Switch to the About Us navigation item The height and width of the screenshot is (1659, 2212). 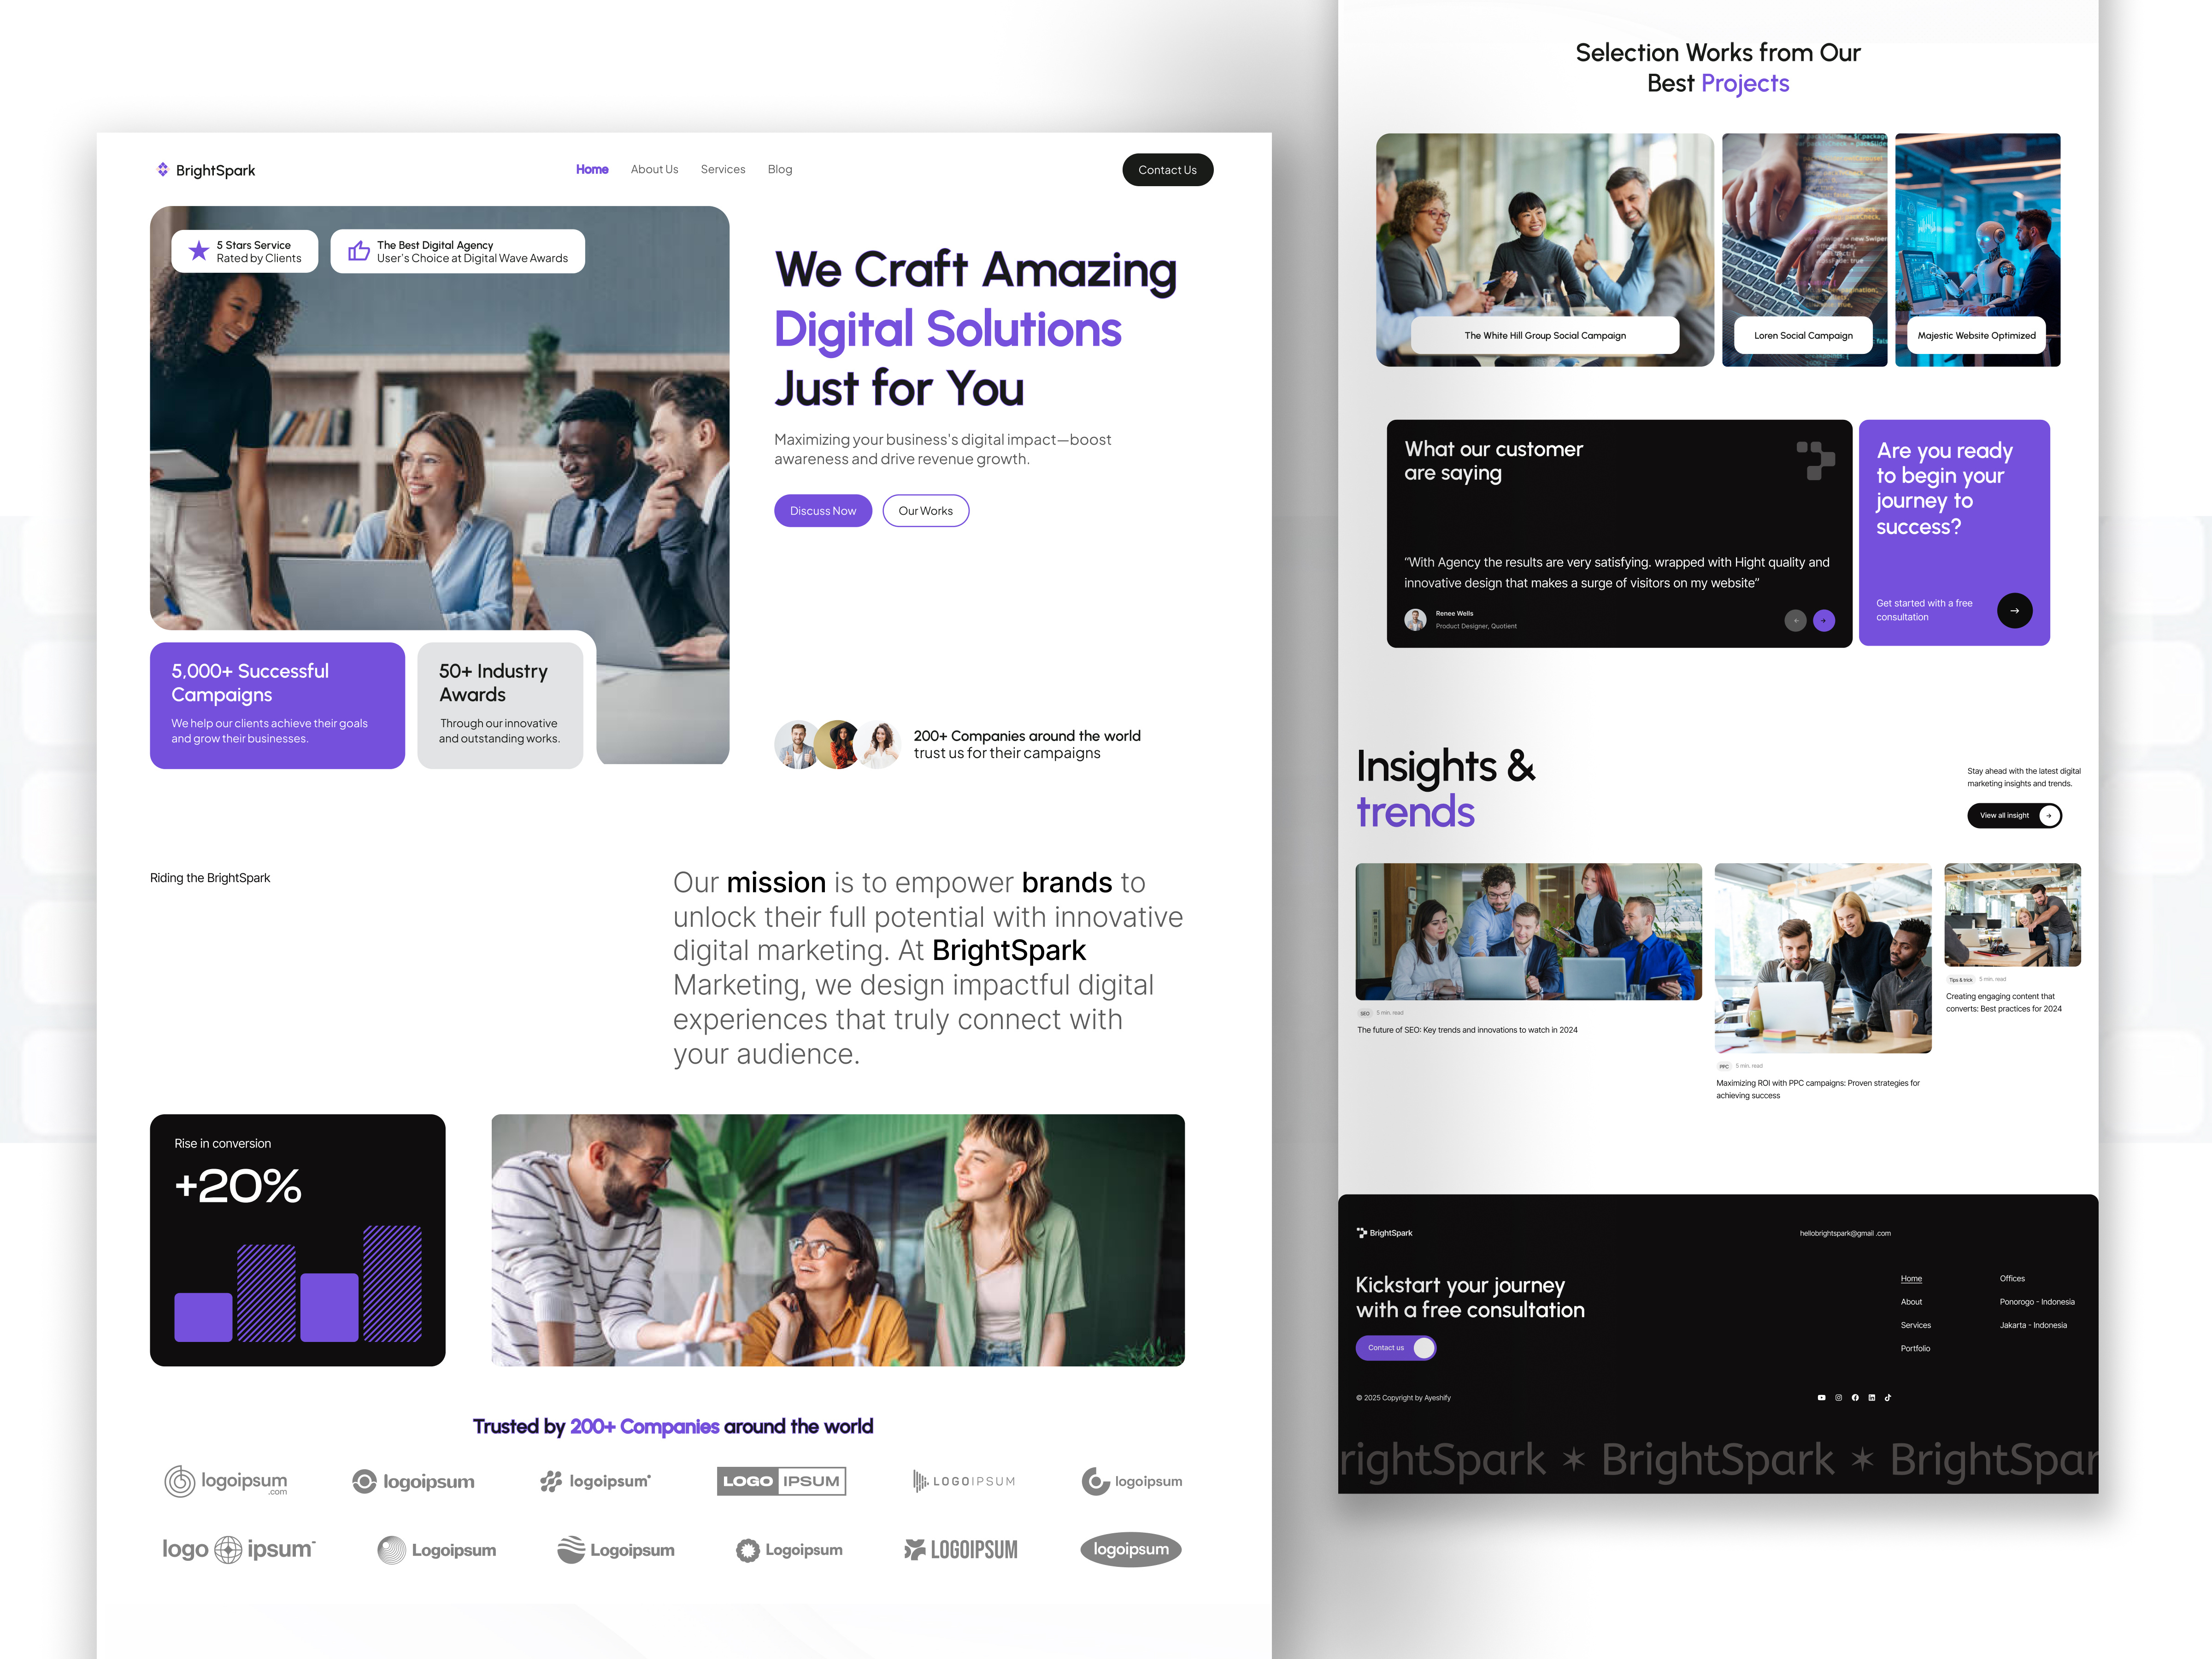click(x=654, y=169)
